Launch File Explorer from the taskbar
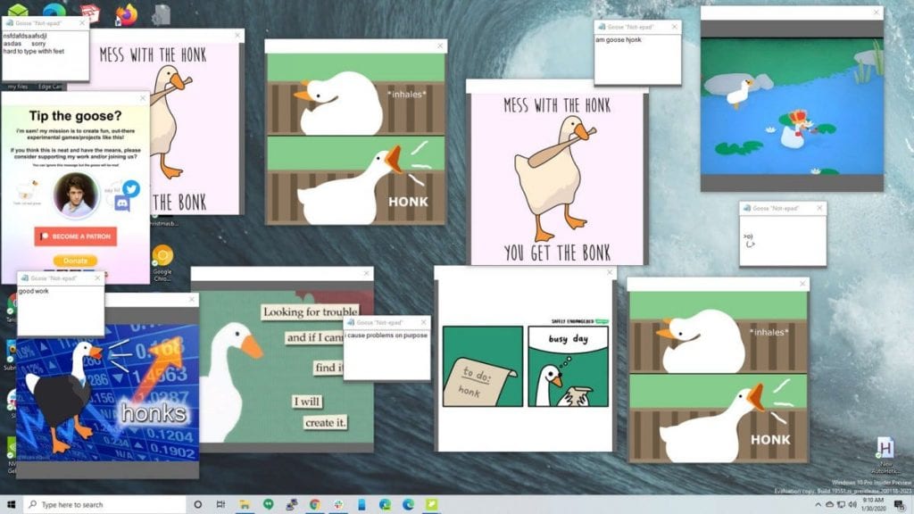This screenshot has width=914, height=514. [x=245, y=504]
